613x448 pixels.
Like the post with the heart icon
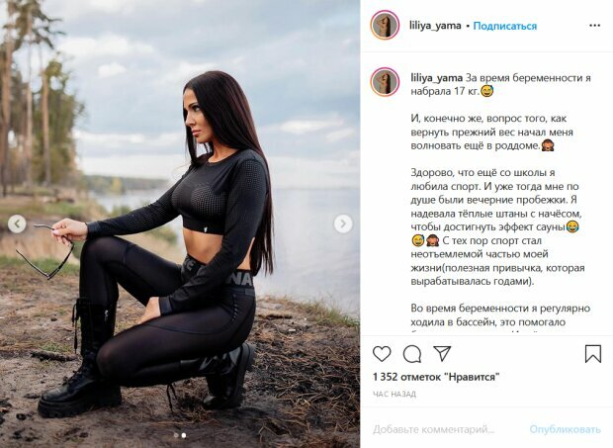382,354
